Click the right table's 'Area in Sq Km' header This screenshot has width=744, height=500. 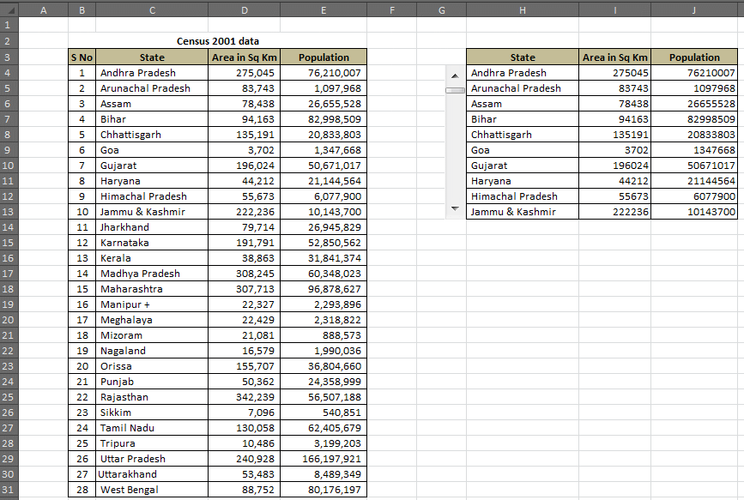(614, 57)
